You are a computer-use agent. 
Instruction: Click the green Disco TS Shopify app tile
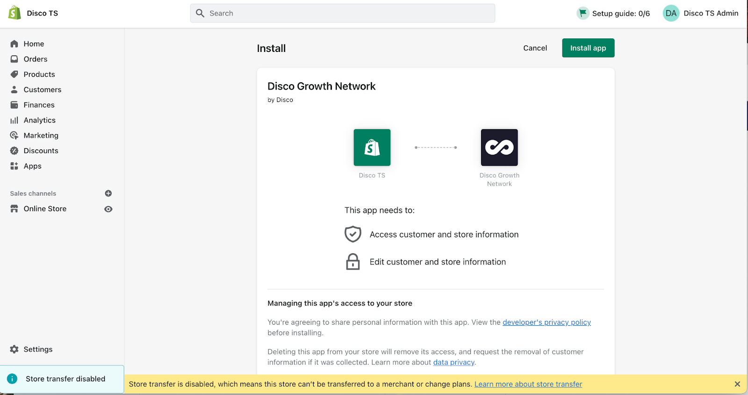point(372,147)
